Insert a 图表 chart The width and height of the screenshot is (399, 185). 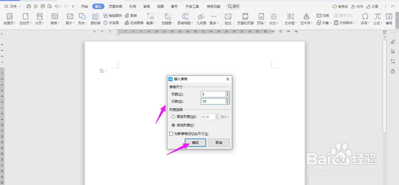tap(131, 15)
